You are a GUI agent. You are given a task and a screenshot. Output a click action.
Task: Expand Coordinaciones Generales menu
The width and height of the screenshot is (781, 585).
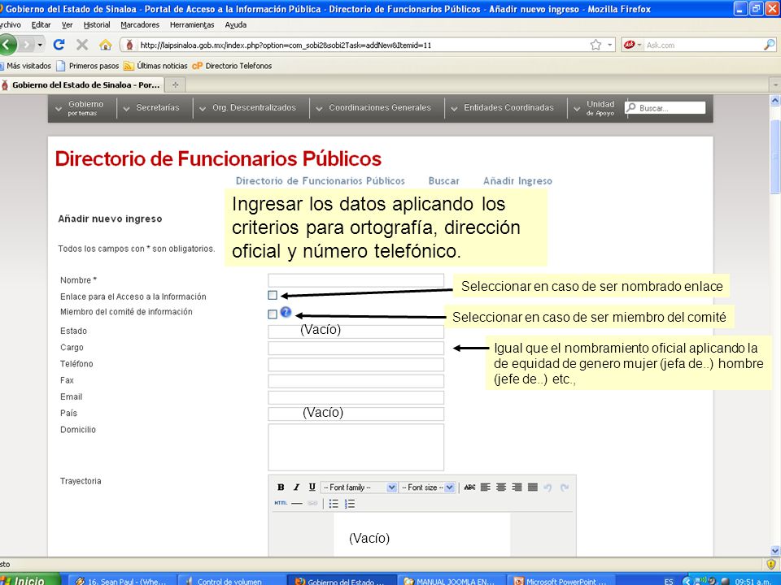point(373,107)
